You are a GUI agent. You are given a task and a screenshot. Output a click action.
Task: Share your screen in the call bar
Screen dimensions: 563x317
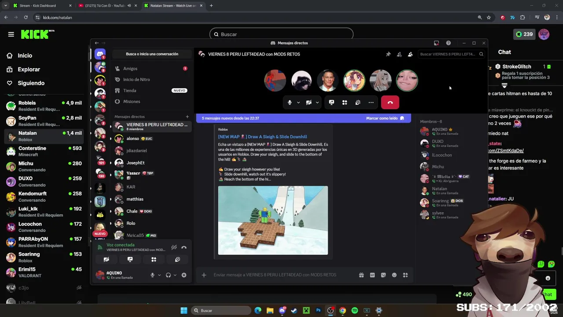tap(332, 103)
